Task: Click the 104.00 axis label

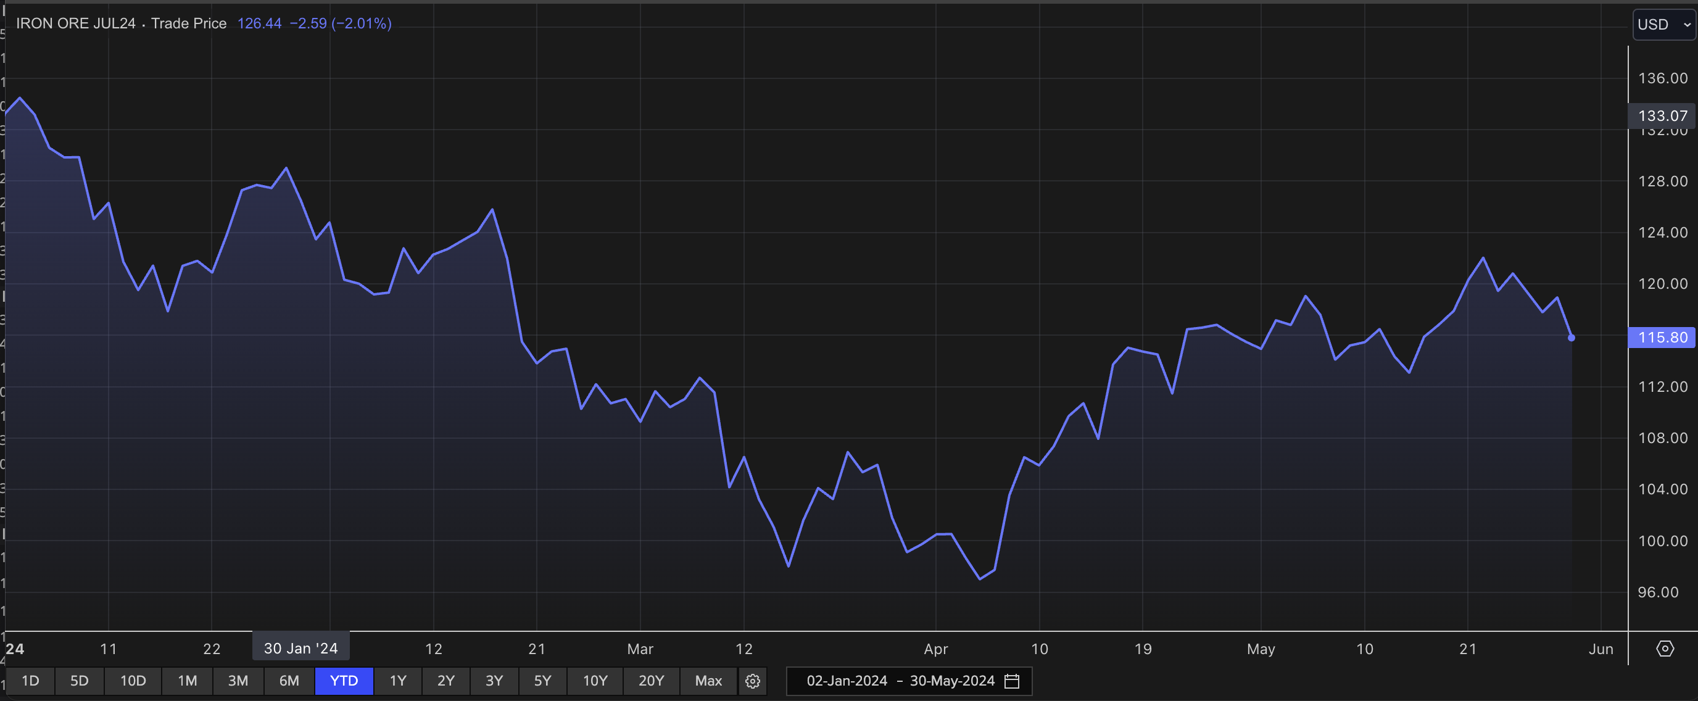Action: point(1663,489)
